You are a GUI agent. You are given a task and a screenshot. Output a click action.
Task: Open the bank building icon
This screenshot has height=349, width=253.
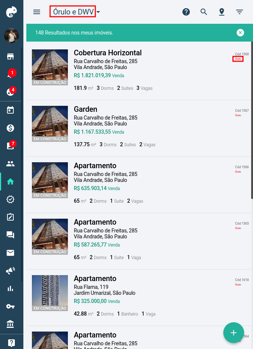point(10,324)
